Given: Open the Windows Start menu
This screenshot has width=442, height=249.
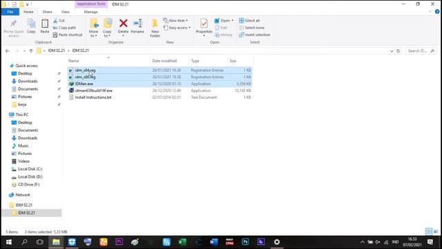Looking at the screenshot, I should 9,242.
